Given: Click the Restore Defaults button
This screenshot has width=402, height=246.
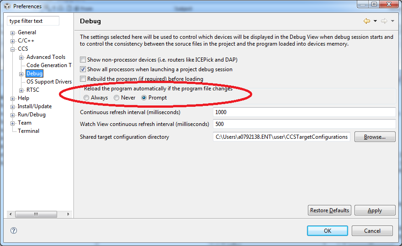Looking at the screenshot, I should (x=330, y=210).
